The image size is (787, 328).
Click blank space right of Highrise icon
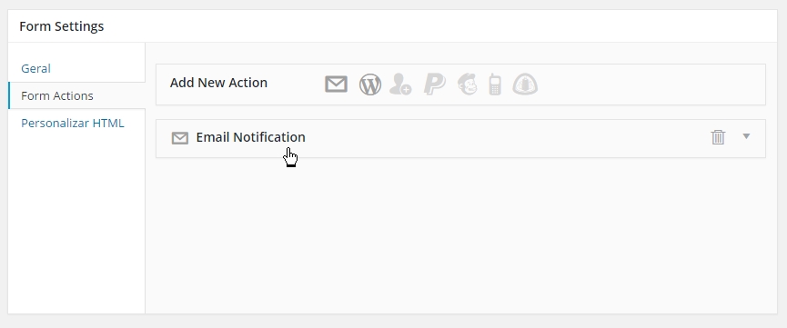[x=650, y=84]
